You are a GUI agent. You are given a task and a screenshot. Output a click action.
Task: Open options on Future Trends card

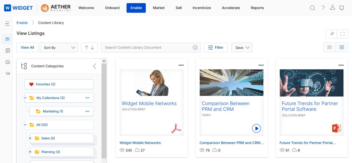pos(341,65)
